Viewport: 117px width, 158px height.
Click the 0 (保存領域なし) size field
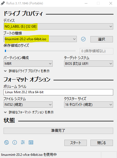[x=96, y=51]
